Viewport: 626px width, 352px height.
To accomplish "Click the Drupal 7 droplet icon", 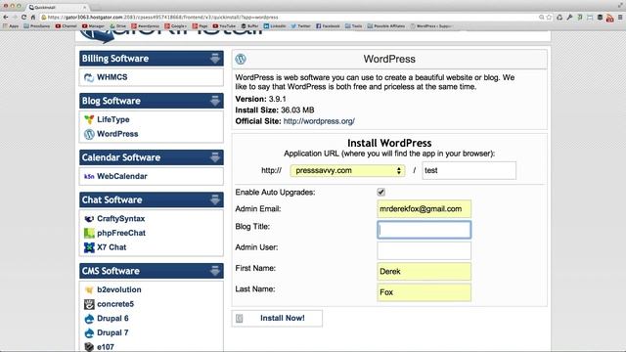I will 89,332.
